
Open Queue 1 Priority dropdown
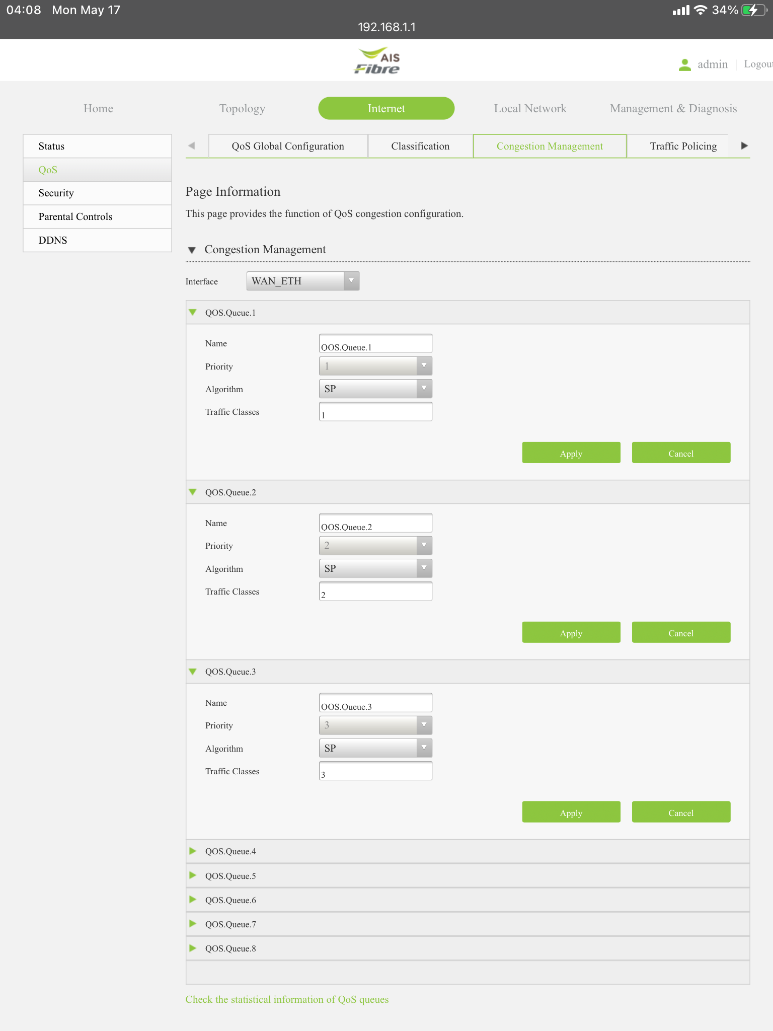pyautogui.click(x=375, y=366)
